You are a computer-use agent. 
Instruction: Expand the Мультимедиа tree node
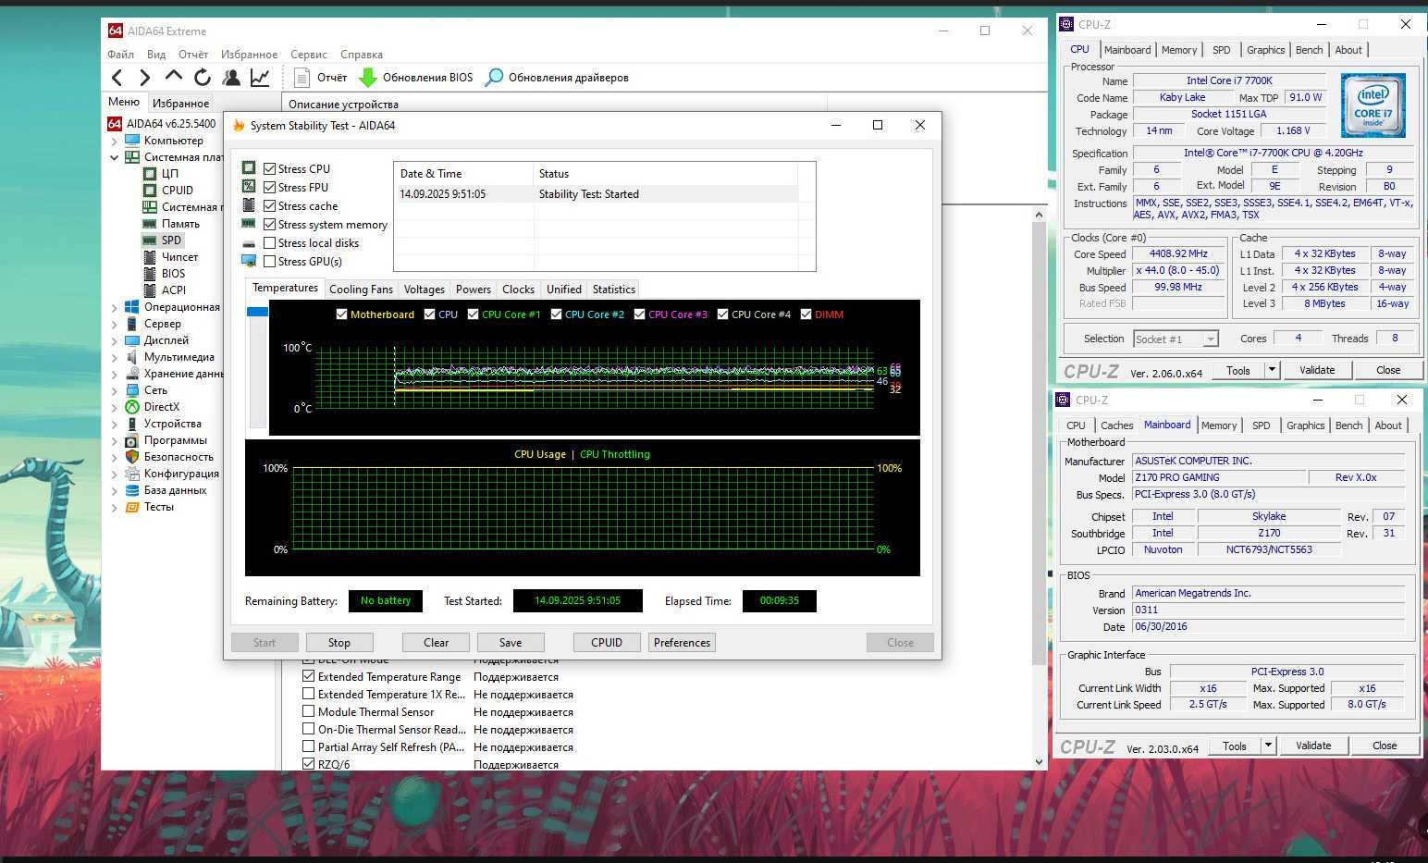114,357
